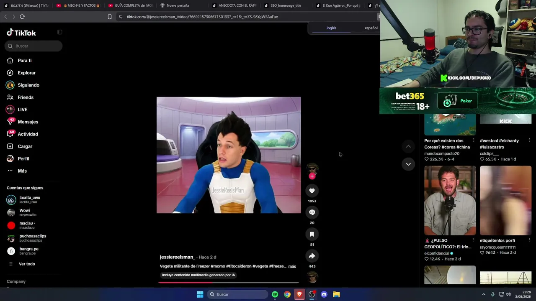Screen dimensions: 536x301
Task: Collapse the TikTok sidebar panel icon
Action: (x=60, y=32)
